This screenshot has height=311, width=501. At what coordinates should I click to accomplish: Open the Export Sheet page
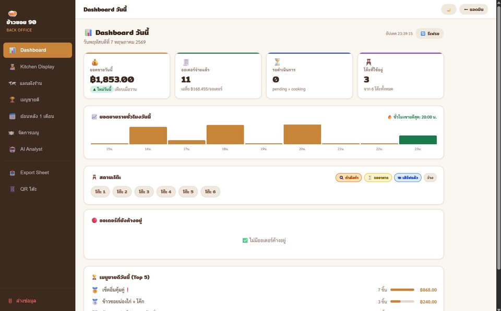pos(38,172)
